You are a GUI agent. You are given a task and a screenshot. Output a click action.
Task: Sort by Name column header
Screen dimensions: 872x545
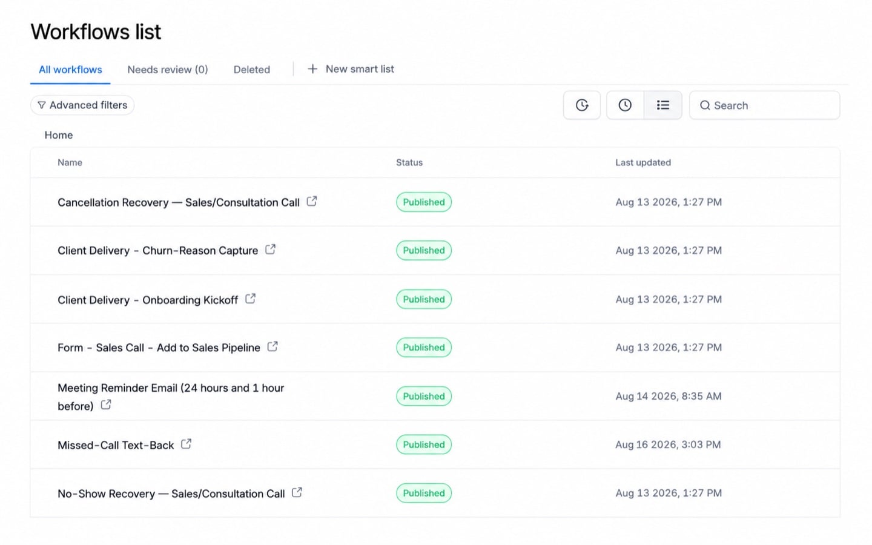[x=70, y=162]
